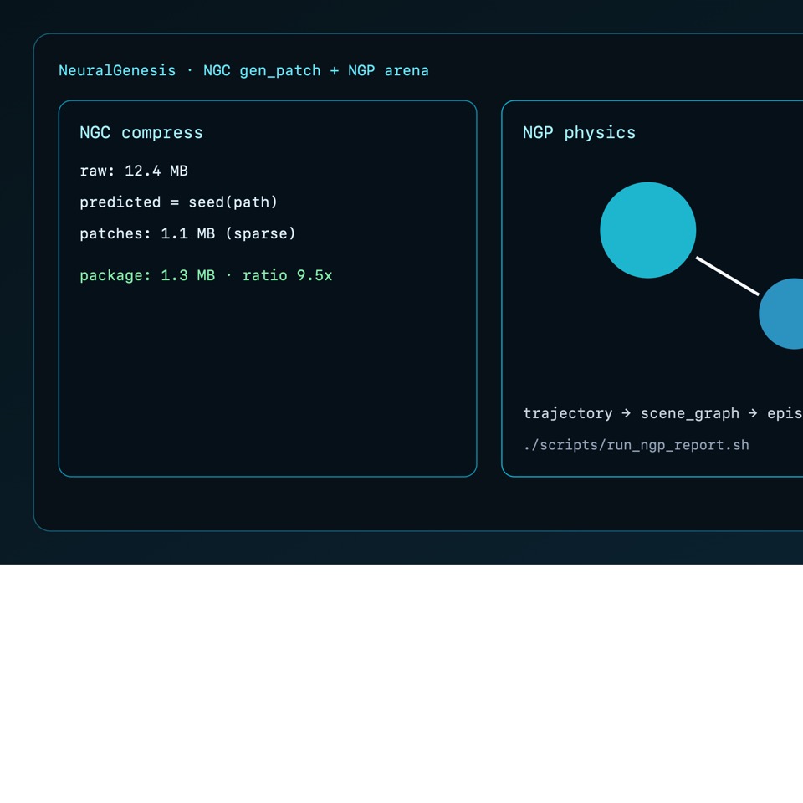Click arrow after scene_graph

(753, 412)
